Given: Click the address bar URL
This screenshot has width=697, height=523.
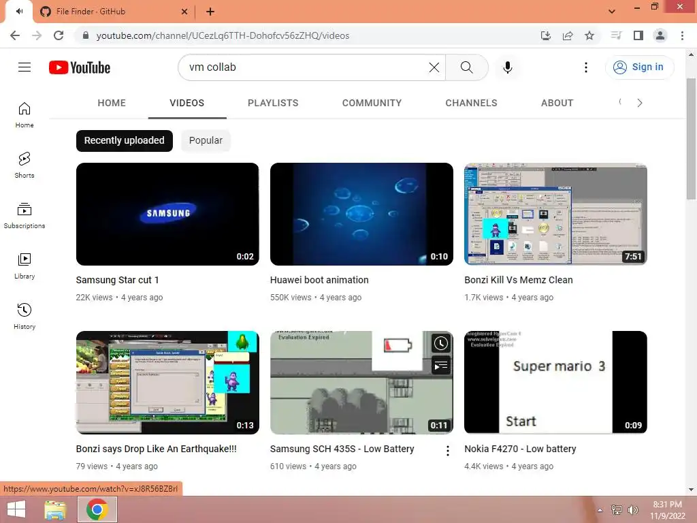Looking at the screenshot, I should coord(223,35).
